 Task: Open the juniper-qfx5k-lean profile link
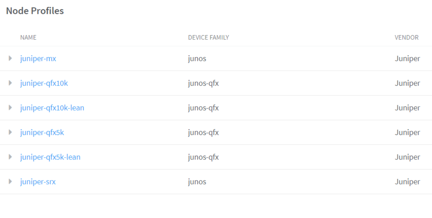click(50, 157)
